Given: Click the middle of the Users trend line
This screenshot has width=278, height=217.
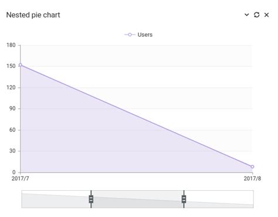Looking at the screenshot, I should [x=136, y=116].
